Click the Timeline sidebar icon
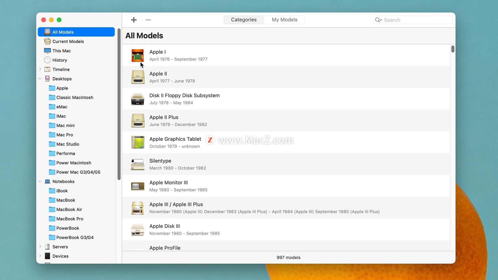The height and width of the screenshot is (280, 498). (47, 69)
